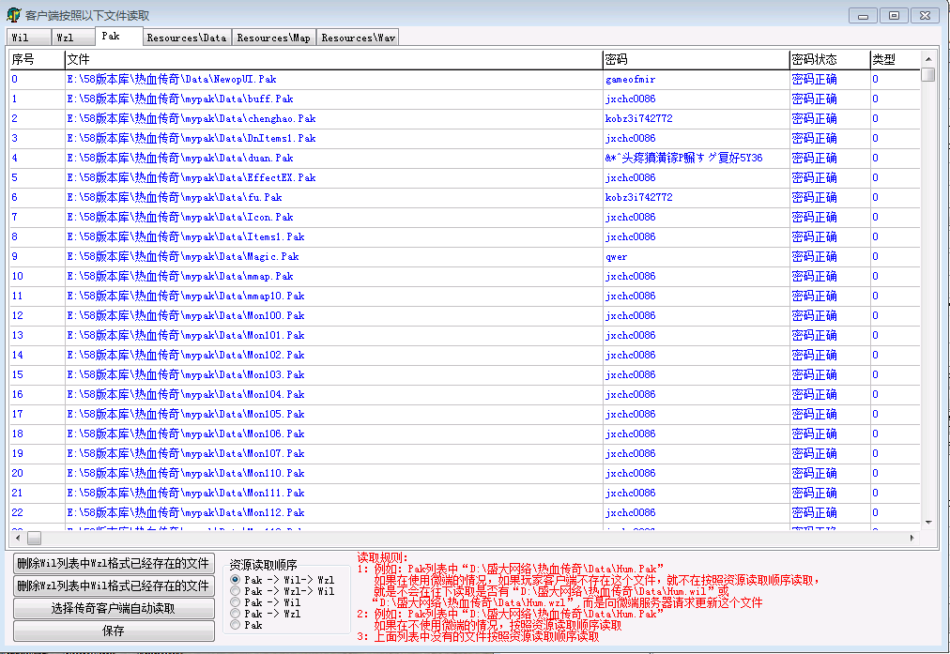Sort by 序号 column header
The height and width of the screenshot is (654, 950).
(37, 59)
